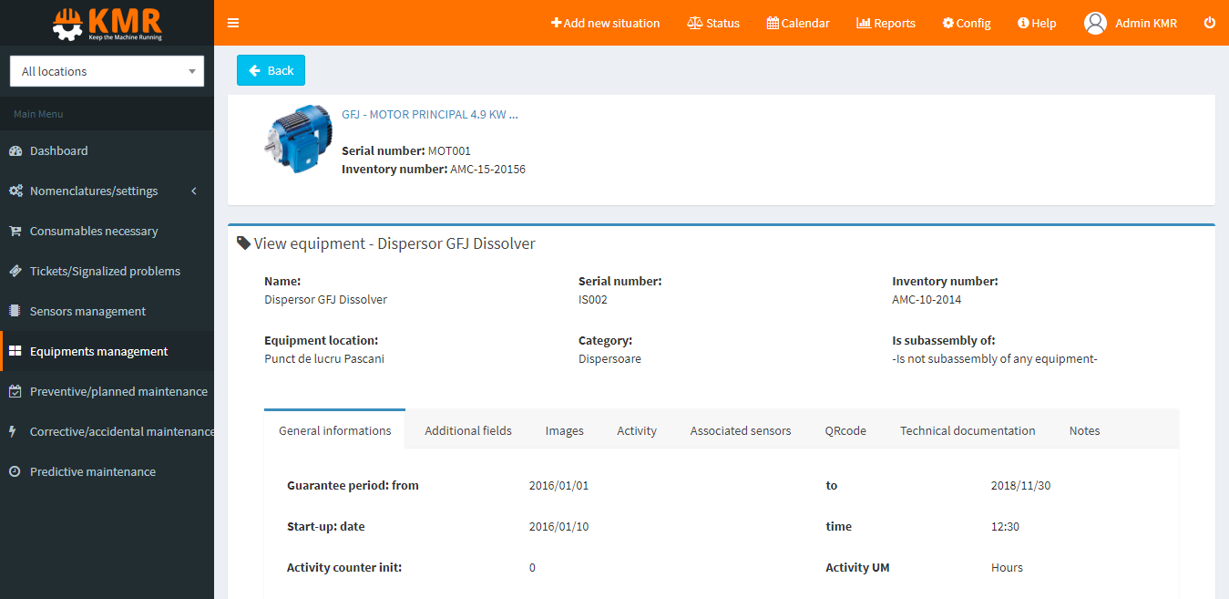Switch to the Images tab
The image size is (1229, 599).
point(565,430)
